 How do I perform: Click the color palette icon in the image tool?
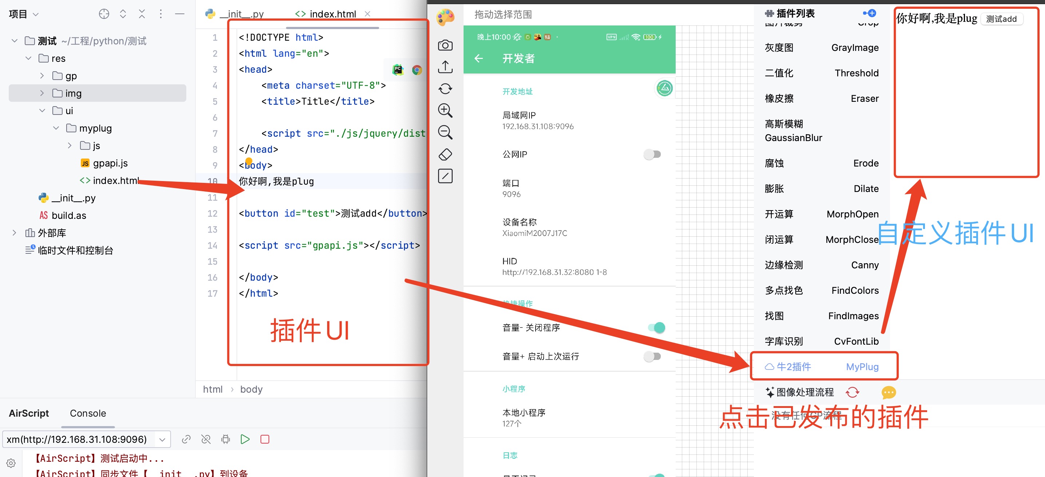445,17
